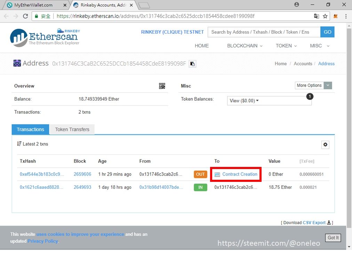Click the CSV Export link

[314, 222]
